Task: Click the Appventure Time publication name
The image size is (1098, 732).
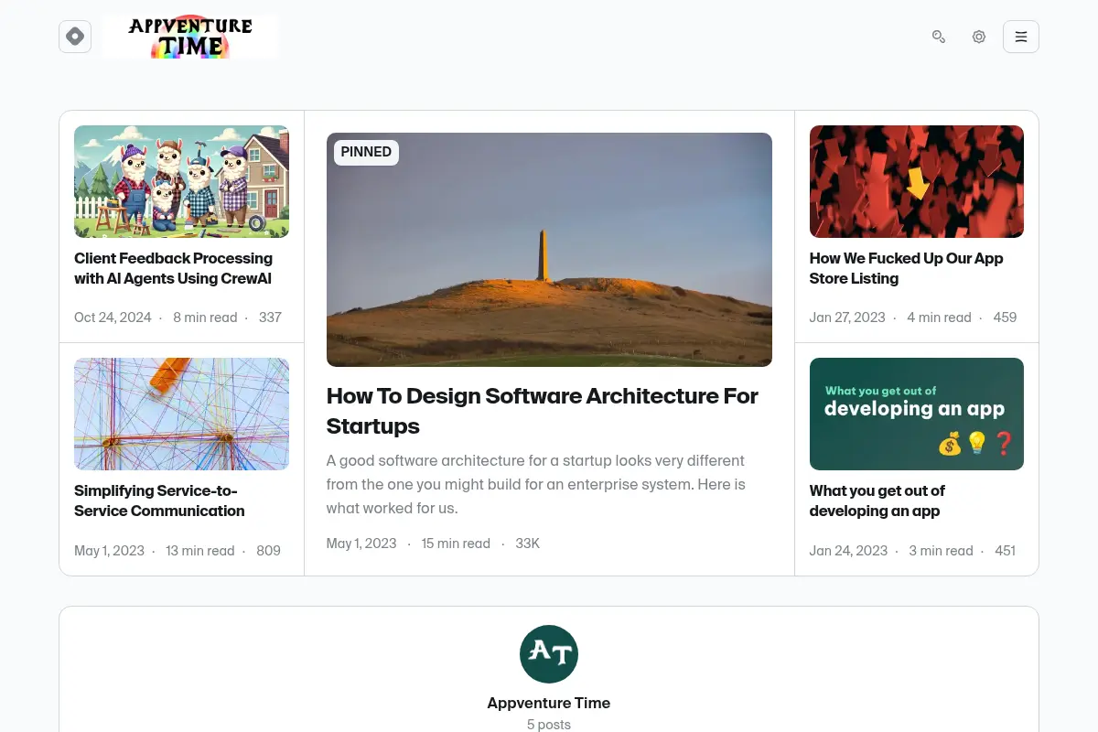Action: (549, 703)
